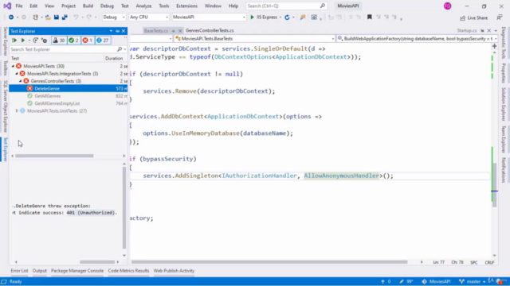
Task: Open the Test menu
Action: click(x=125, y=6)
